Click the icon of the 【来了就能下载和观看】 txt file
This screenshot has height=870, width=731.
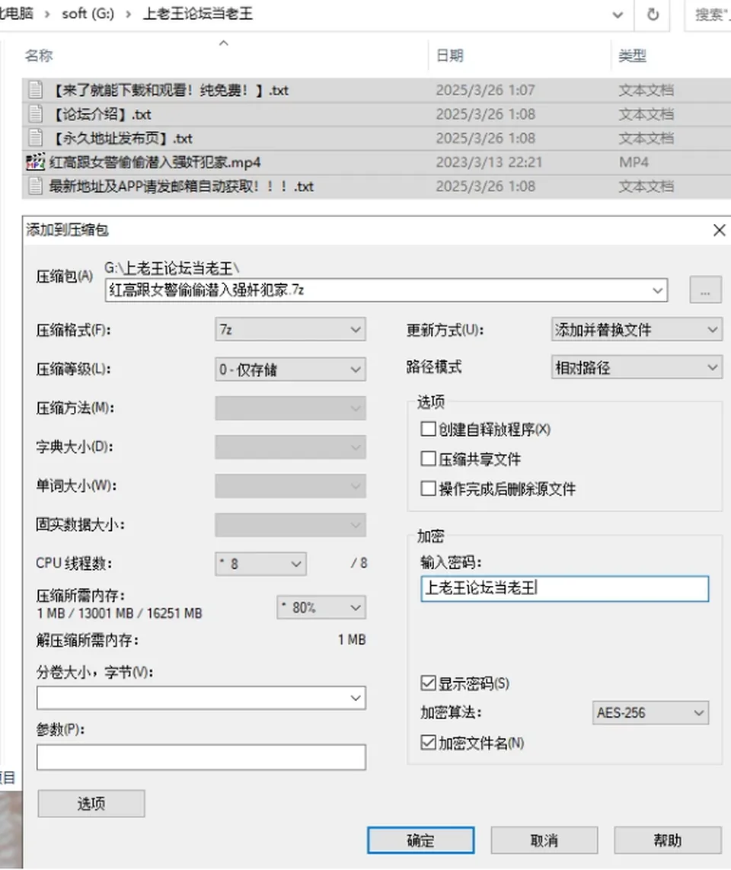point(36,90)
